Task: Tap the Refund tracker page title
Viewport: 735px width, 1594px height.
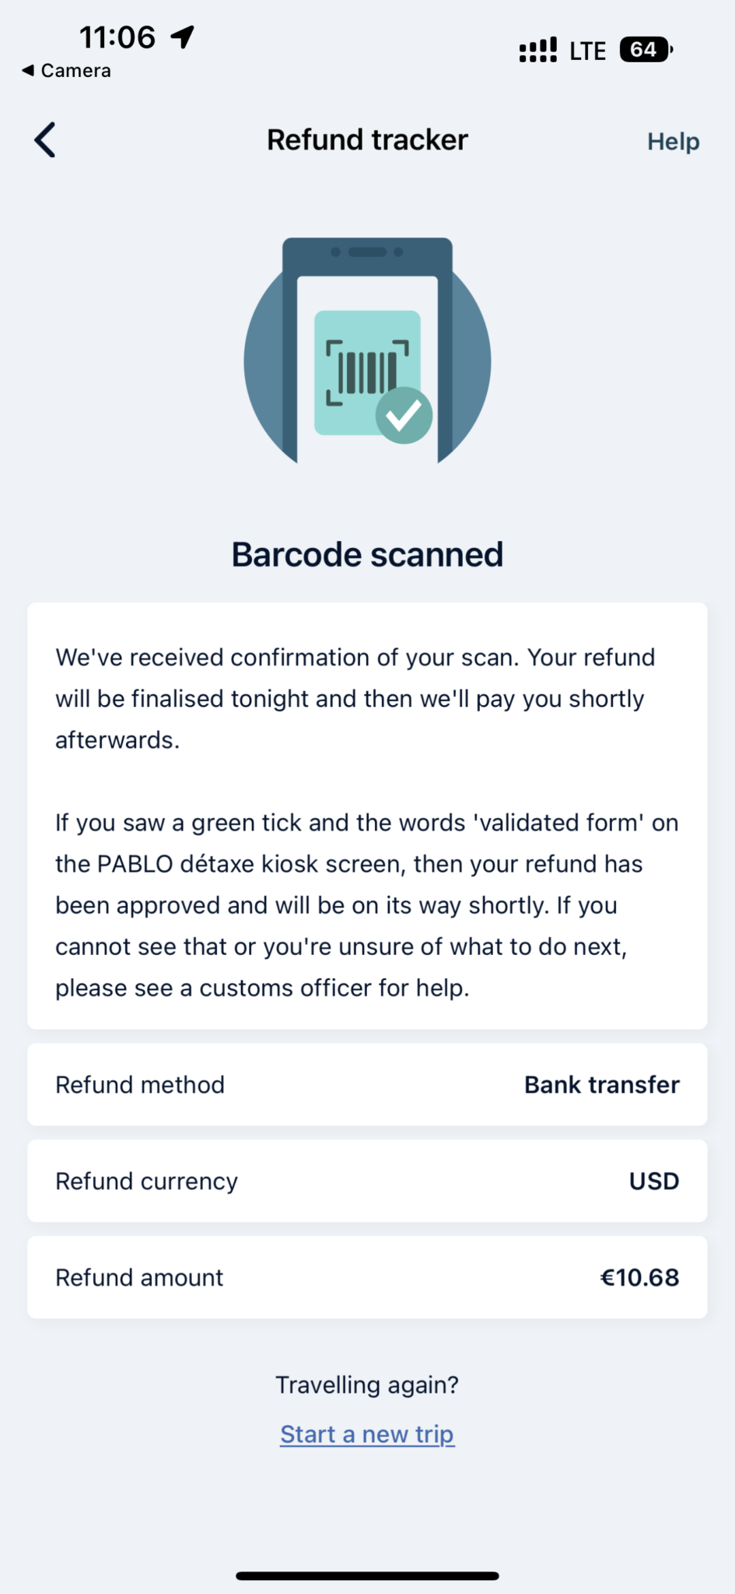Action: coord(367,140)
